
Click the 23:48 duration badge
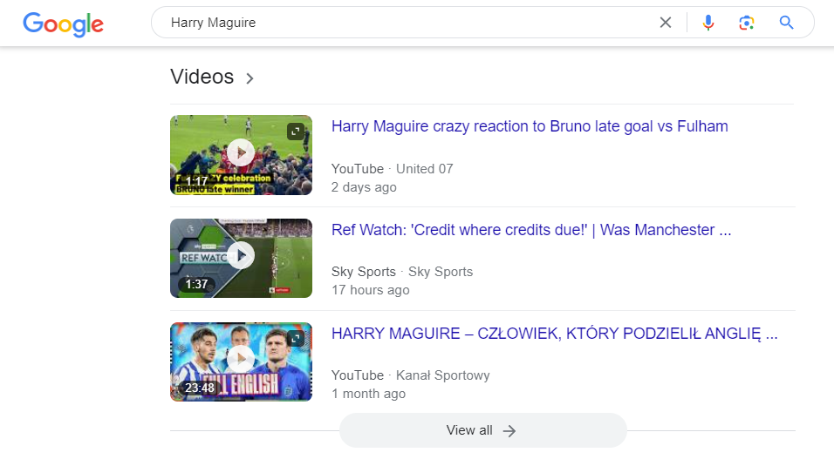(x=200, y=388)
